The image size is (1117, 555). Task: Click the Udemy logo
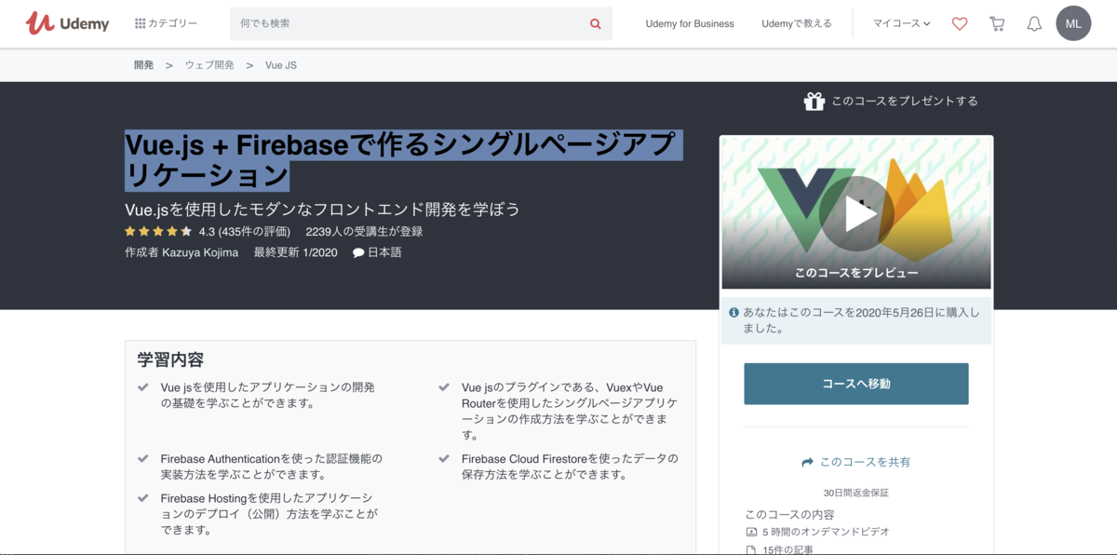coord(66,22)
